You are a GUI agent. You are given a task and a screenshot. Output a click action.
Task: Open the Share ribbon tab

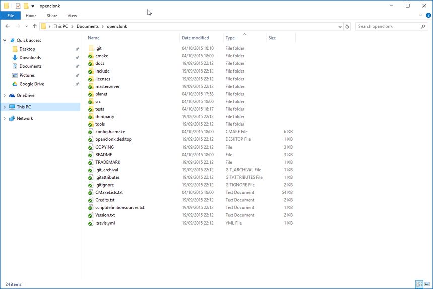pos(52,16)
